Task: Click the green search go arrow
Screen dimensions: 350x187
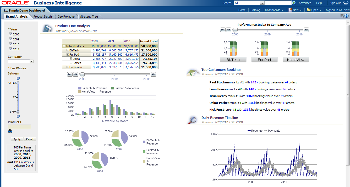Action: tap(294, 3)
